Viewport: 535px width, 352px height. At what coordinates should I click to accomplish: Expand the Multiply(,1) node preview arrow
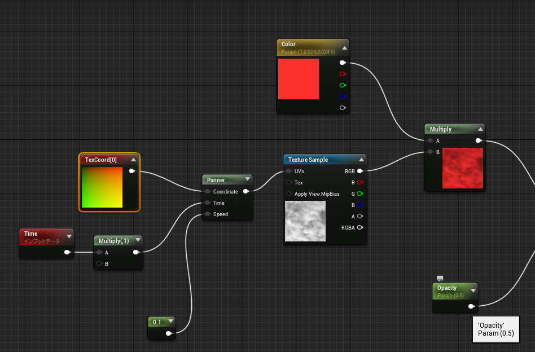click(138, 240)
